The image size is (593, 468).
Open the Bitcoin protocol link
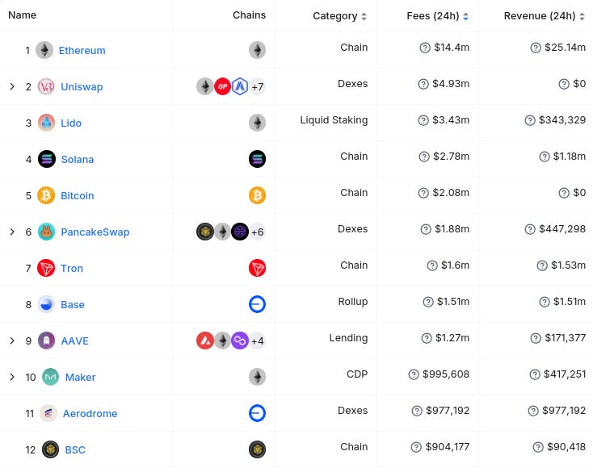(77, 195)
